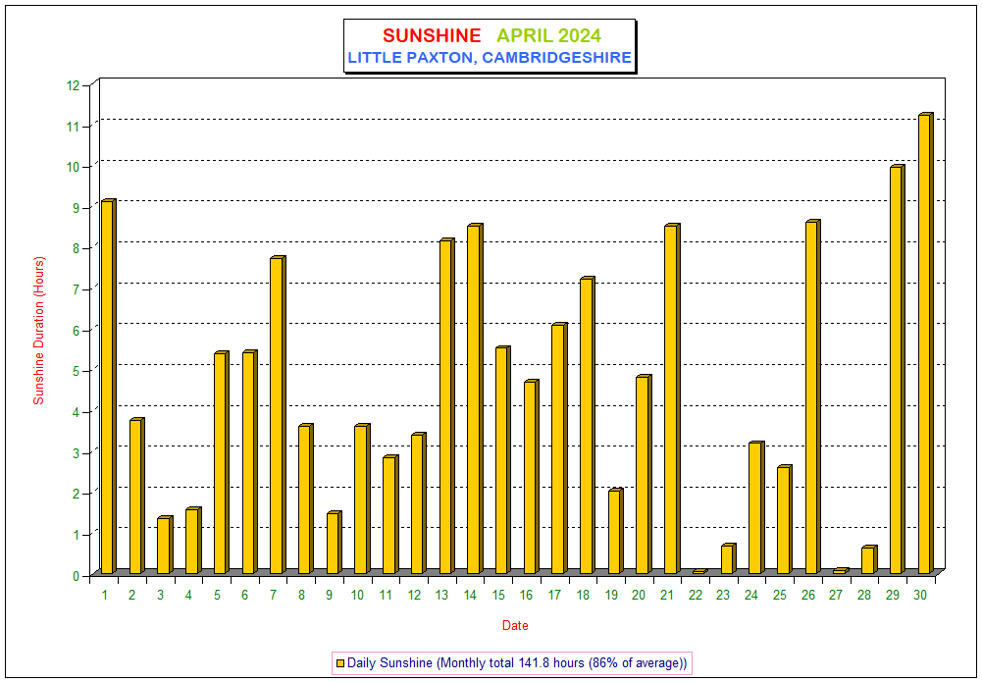Click the y-axis value 11
The width and height of the screenshot is (982, 682).
(x=74, y=127)
